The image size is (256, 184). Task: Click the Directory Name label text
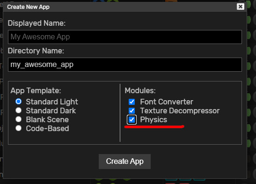pos(36,51)
